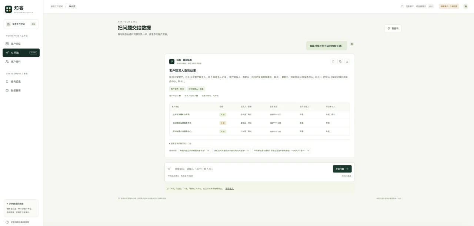This screenshot has height=226, width=474.
Task: Open 数据管理 in the sidebar
Action: click(21, 90)
